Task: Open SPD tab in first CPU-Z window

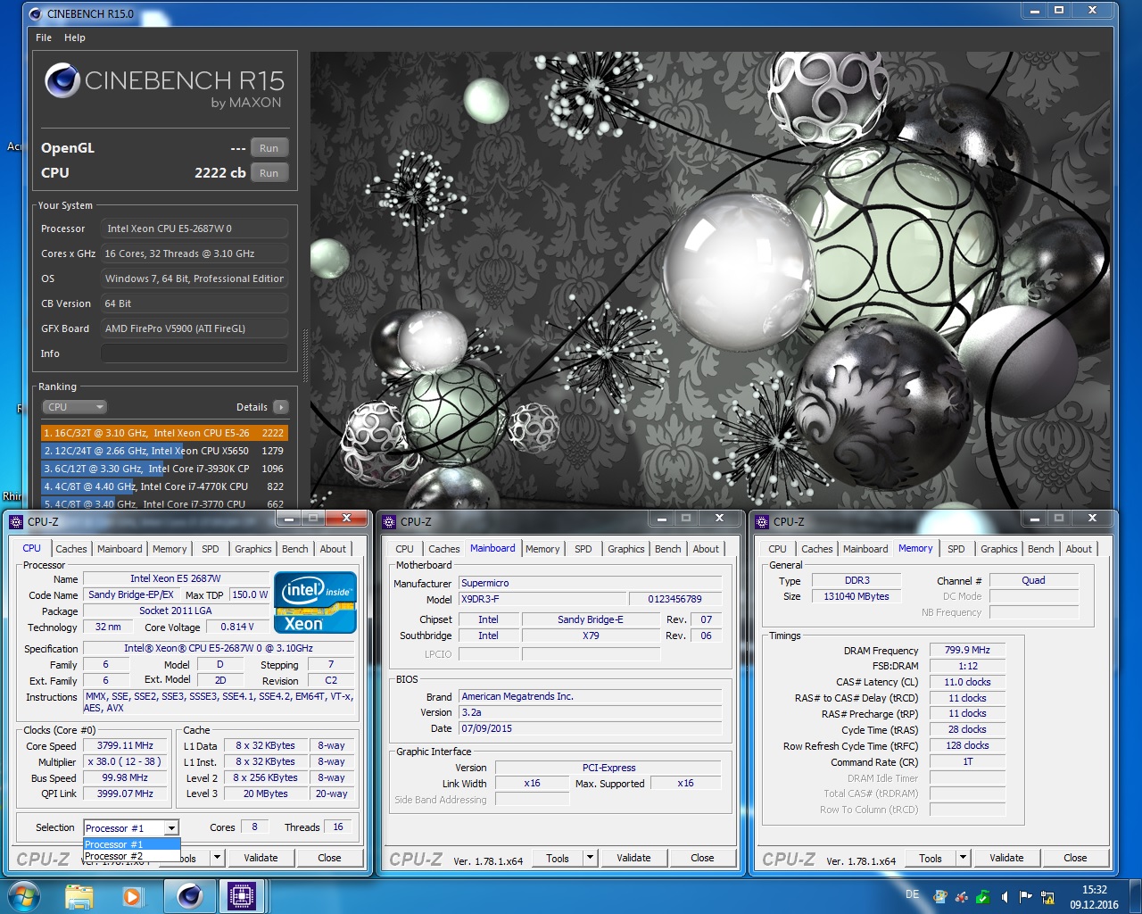Action: 211,549
